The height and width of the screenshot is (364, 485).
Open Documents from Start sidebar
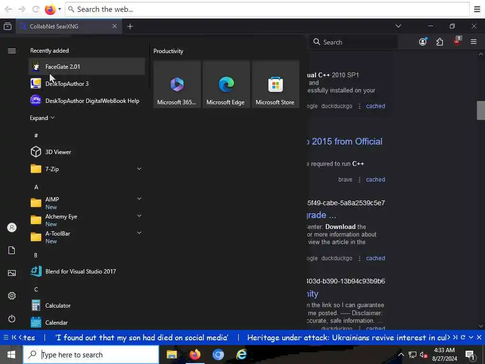pyautogui.click(x=12, y=250)
